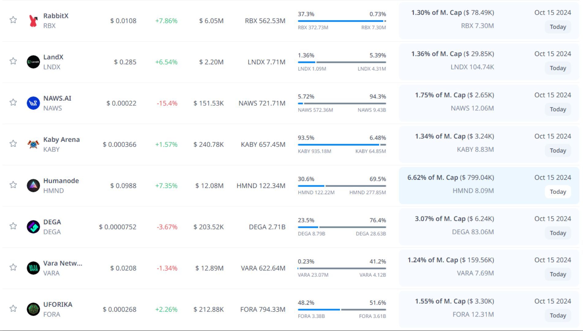Image resolution: width=583 pixels, height=331 pixels.
Task: Click the DEGA token logo
Action: [x=33, y=227]
